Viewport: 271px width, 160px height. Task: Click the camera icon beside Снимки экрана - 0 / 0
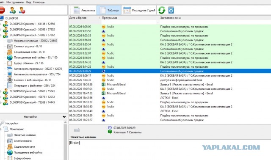pyautogui.click(x=10, y=46)
